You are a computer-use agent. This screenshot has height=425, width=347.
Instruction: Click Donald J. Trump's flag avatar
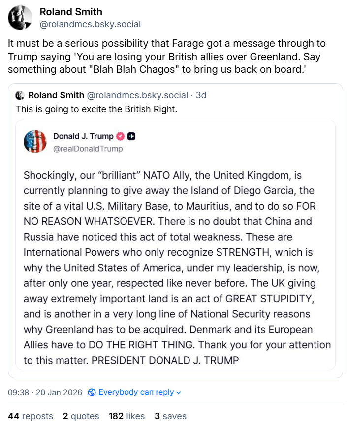[35, 142]
